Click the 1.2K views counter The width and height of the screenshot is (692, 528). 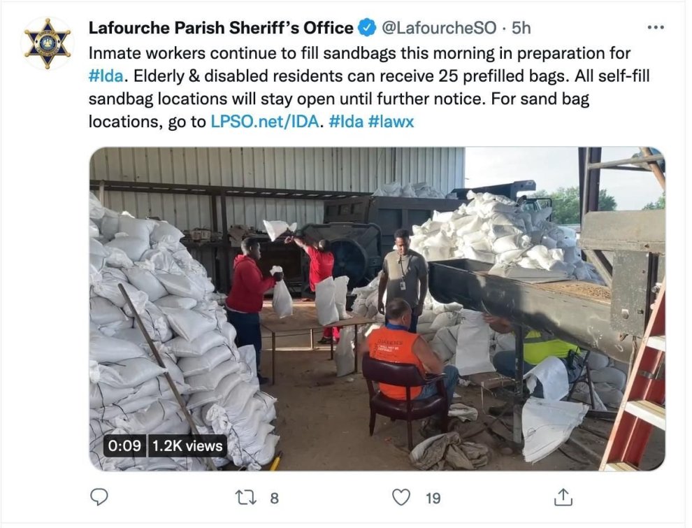[x=187, y=446]
